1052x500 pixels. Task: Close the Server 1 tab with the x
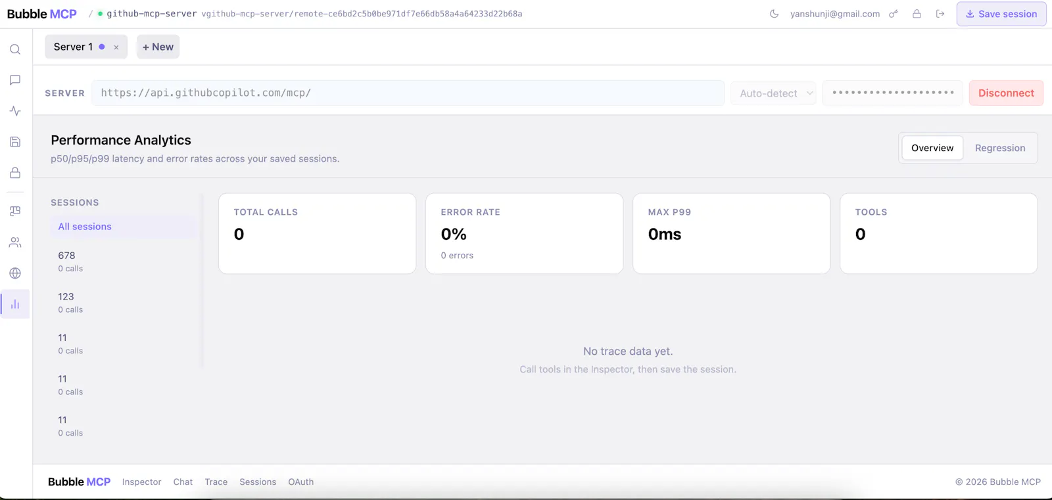click(x=116, y=47)
